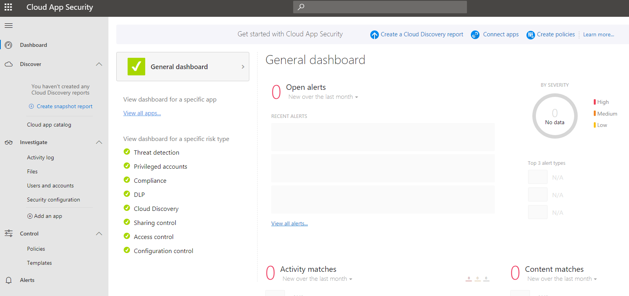This screenshot has height=296, width=629.
Task: Select the General dashboard button
Action: point(183,67)
